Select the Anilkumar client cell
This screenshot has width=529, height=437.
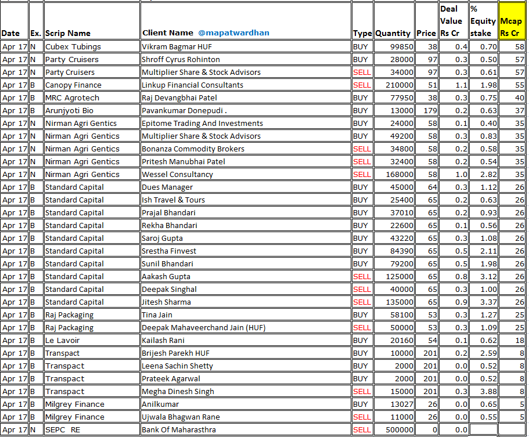coord(246,405)
